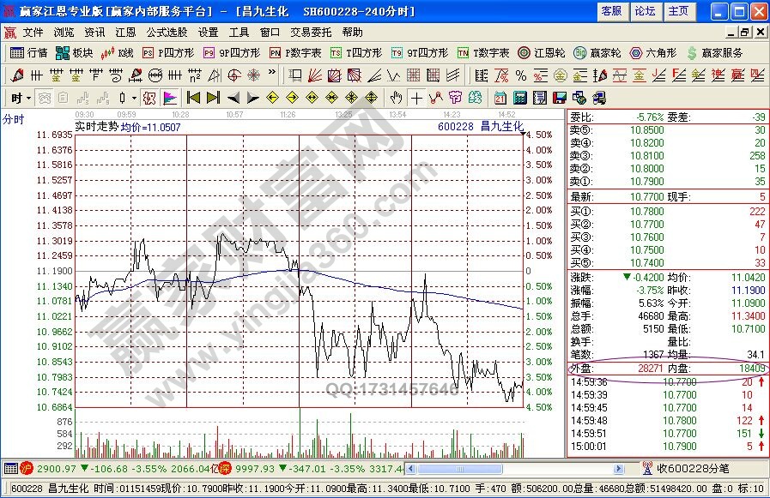Screen dimensions: 770x498
Task: Click the 论坛 forum button
Action: tap(645, 11)
